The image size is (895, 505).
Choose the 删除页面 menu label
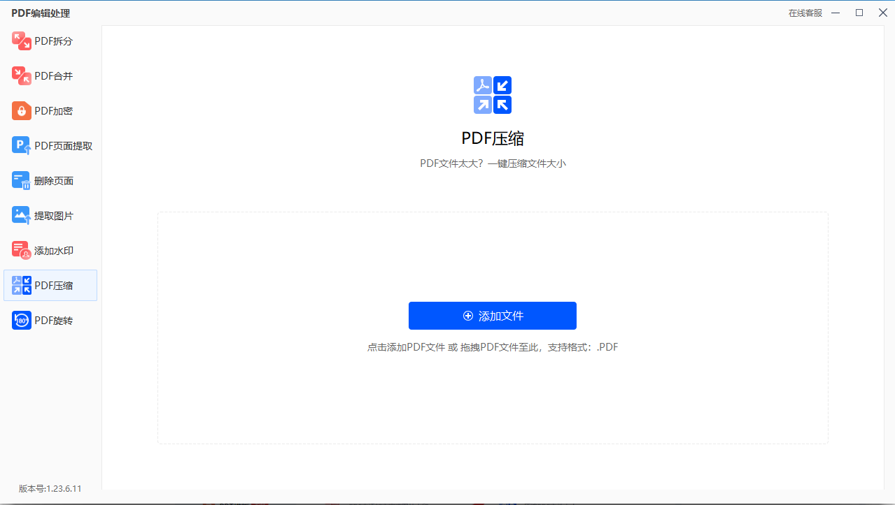54,181
